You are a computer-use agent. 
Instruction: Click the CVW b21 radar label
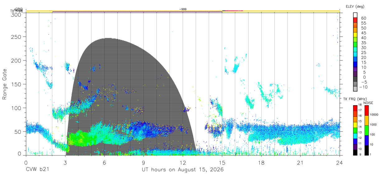point(37,169)
